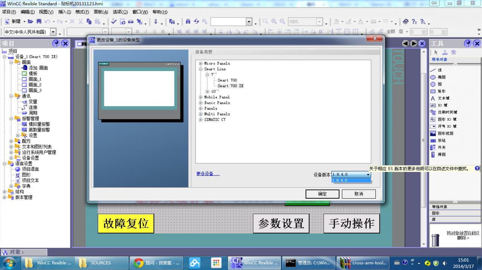Pin the toolbox panel with pushpin icon

tap(467, 44)
